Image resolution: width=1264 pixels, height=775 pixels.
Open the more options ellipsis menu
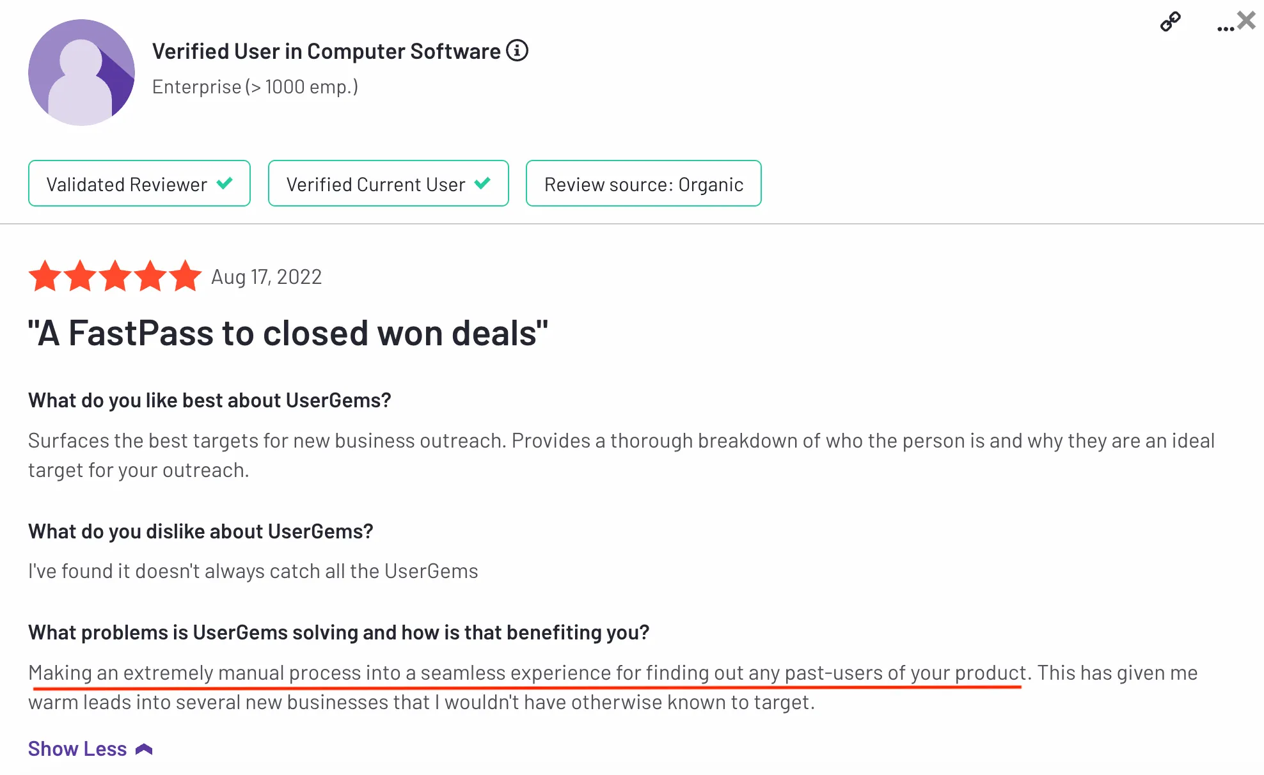(1224, 29)
